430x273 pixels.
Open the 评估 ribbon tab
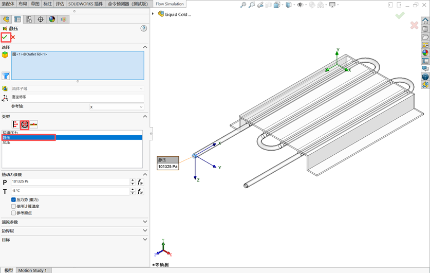[60, 4]
